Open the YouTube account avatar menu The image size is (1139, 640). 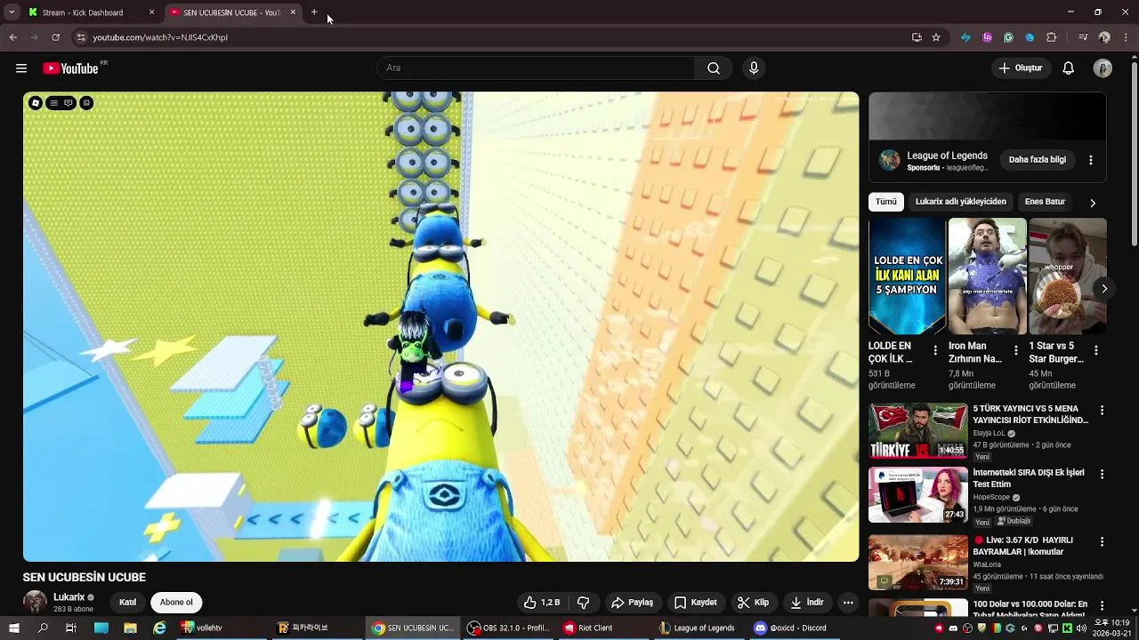click(x=1103, y=68)
